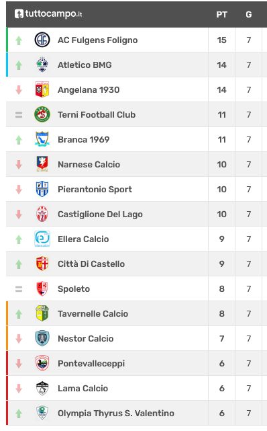This screenshot has width=267, height=431.
Task: Open the Pierantonio Sport team link
Action: [95, 190]
